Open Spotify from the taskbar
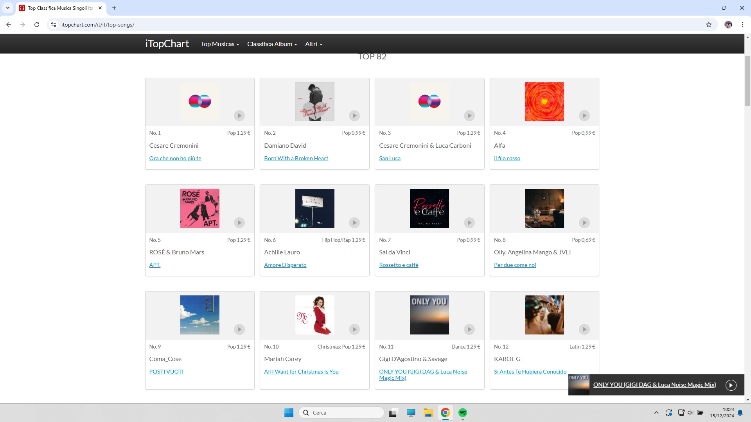The image size is (751, 422). click(463, 413)
